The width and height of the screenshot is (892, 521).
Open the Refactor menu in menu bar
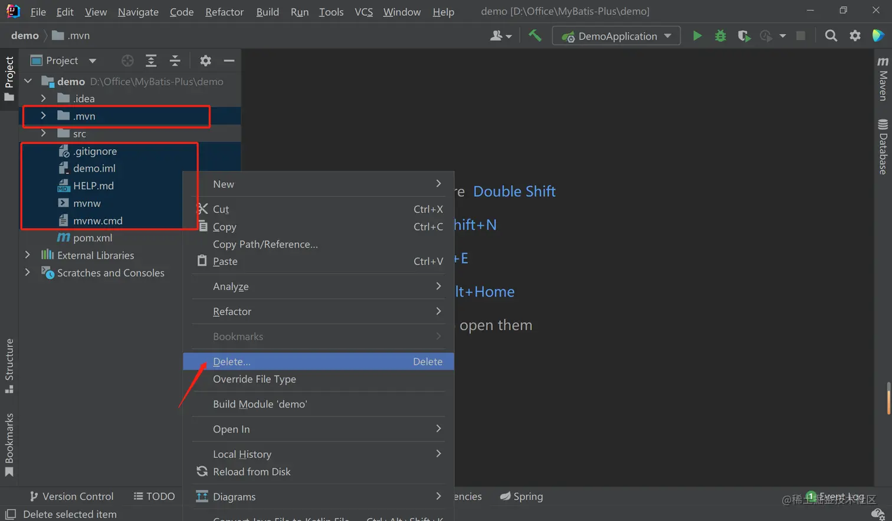pos(224,12)
